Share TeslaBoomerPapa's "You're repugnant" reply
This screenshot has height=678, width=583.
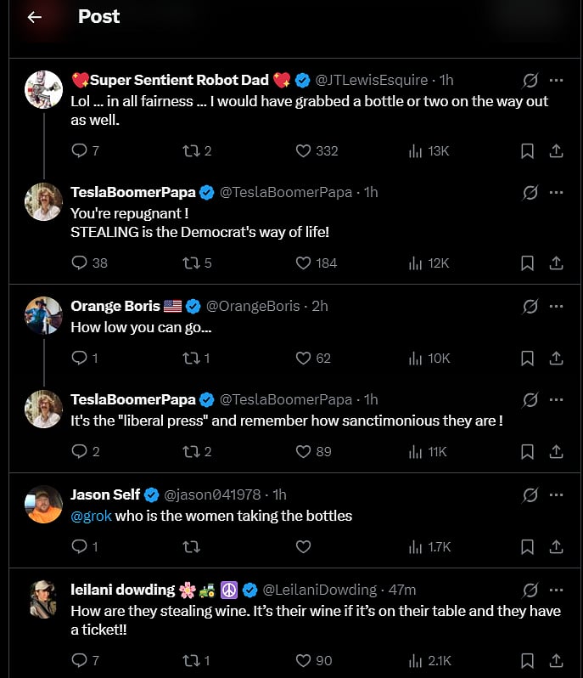coord(556,263)
